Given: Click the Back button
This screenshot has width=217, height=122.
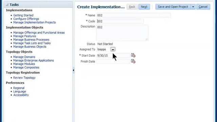Looking at the screenshot, I should [x=132, y=7].
